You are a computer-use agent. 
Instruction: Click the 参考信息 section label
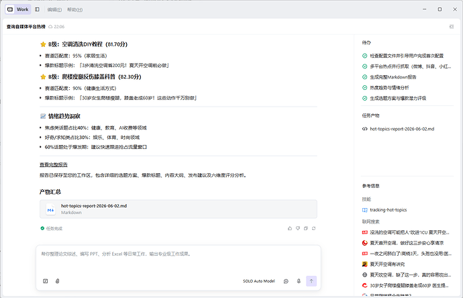370,186
